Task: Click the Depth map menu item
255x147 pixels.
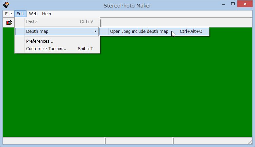Action: (37, 31)
